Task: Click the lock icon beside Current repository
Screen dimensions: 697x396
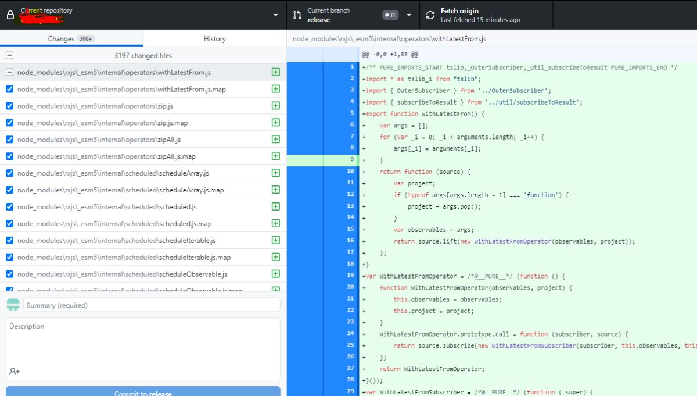Action: 10,15
